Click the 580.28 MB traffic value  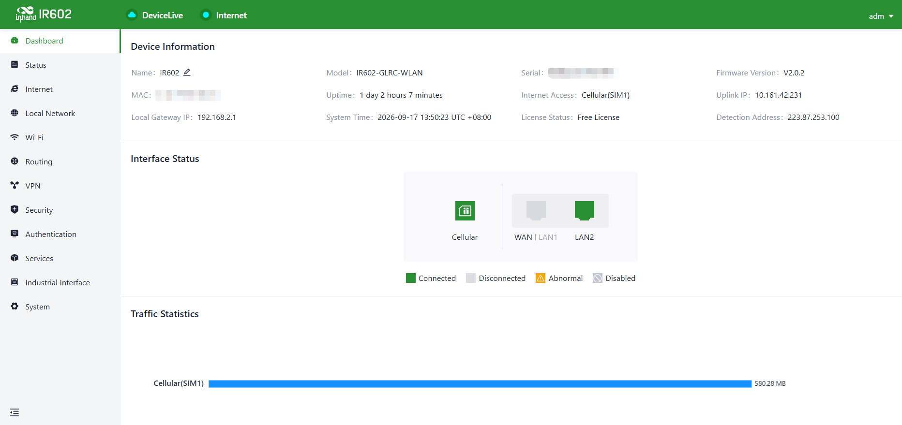(x=770, y=383)
